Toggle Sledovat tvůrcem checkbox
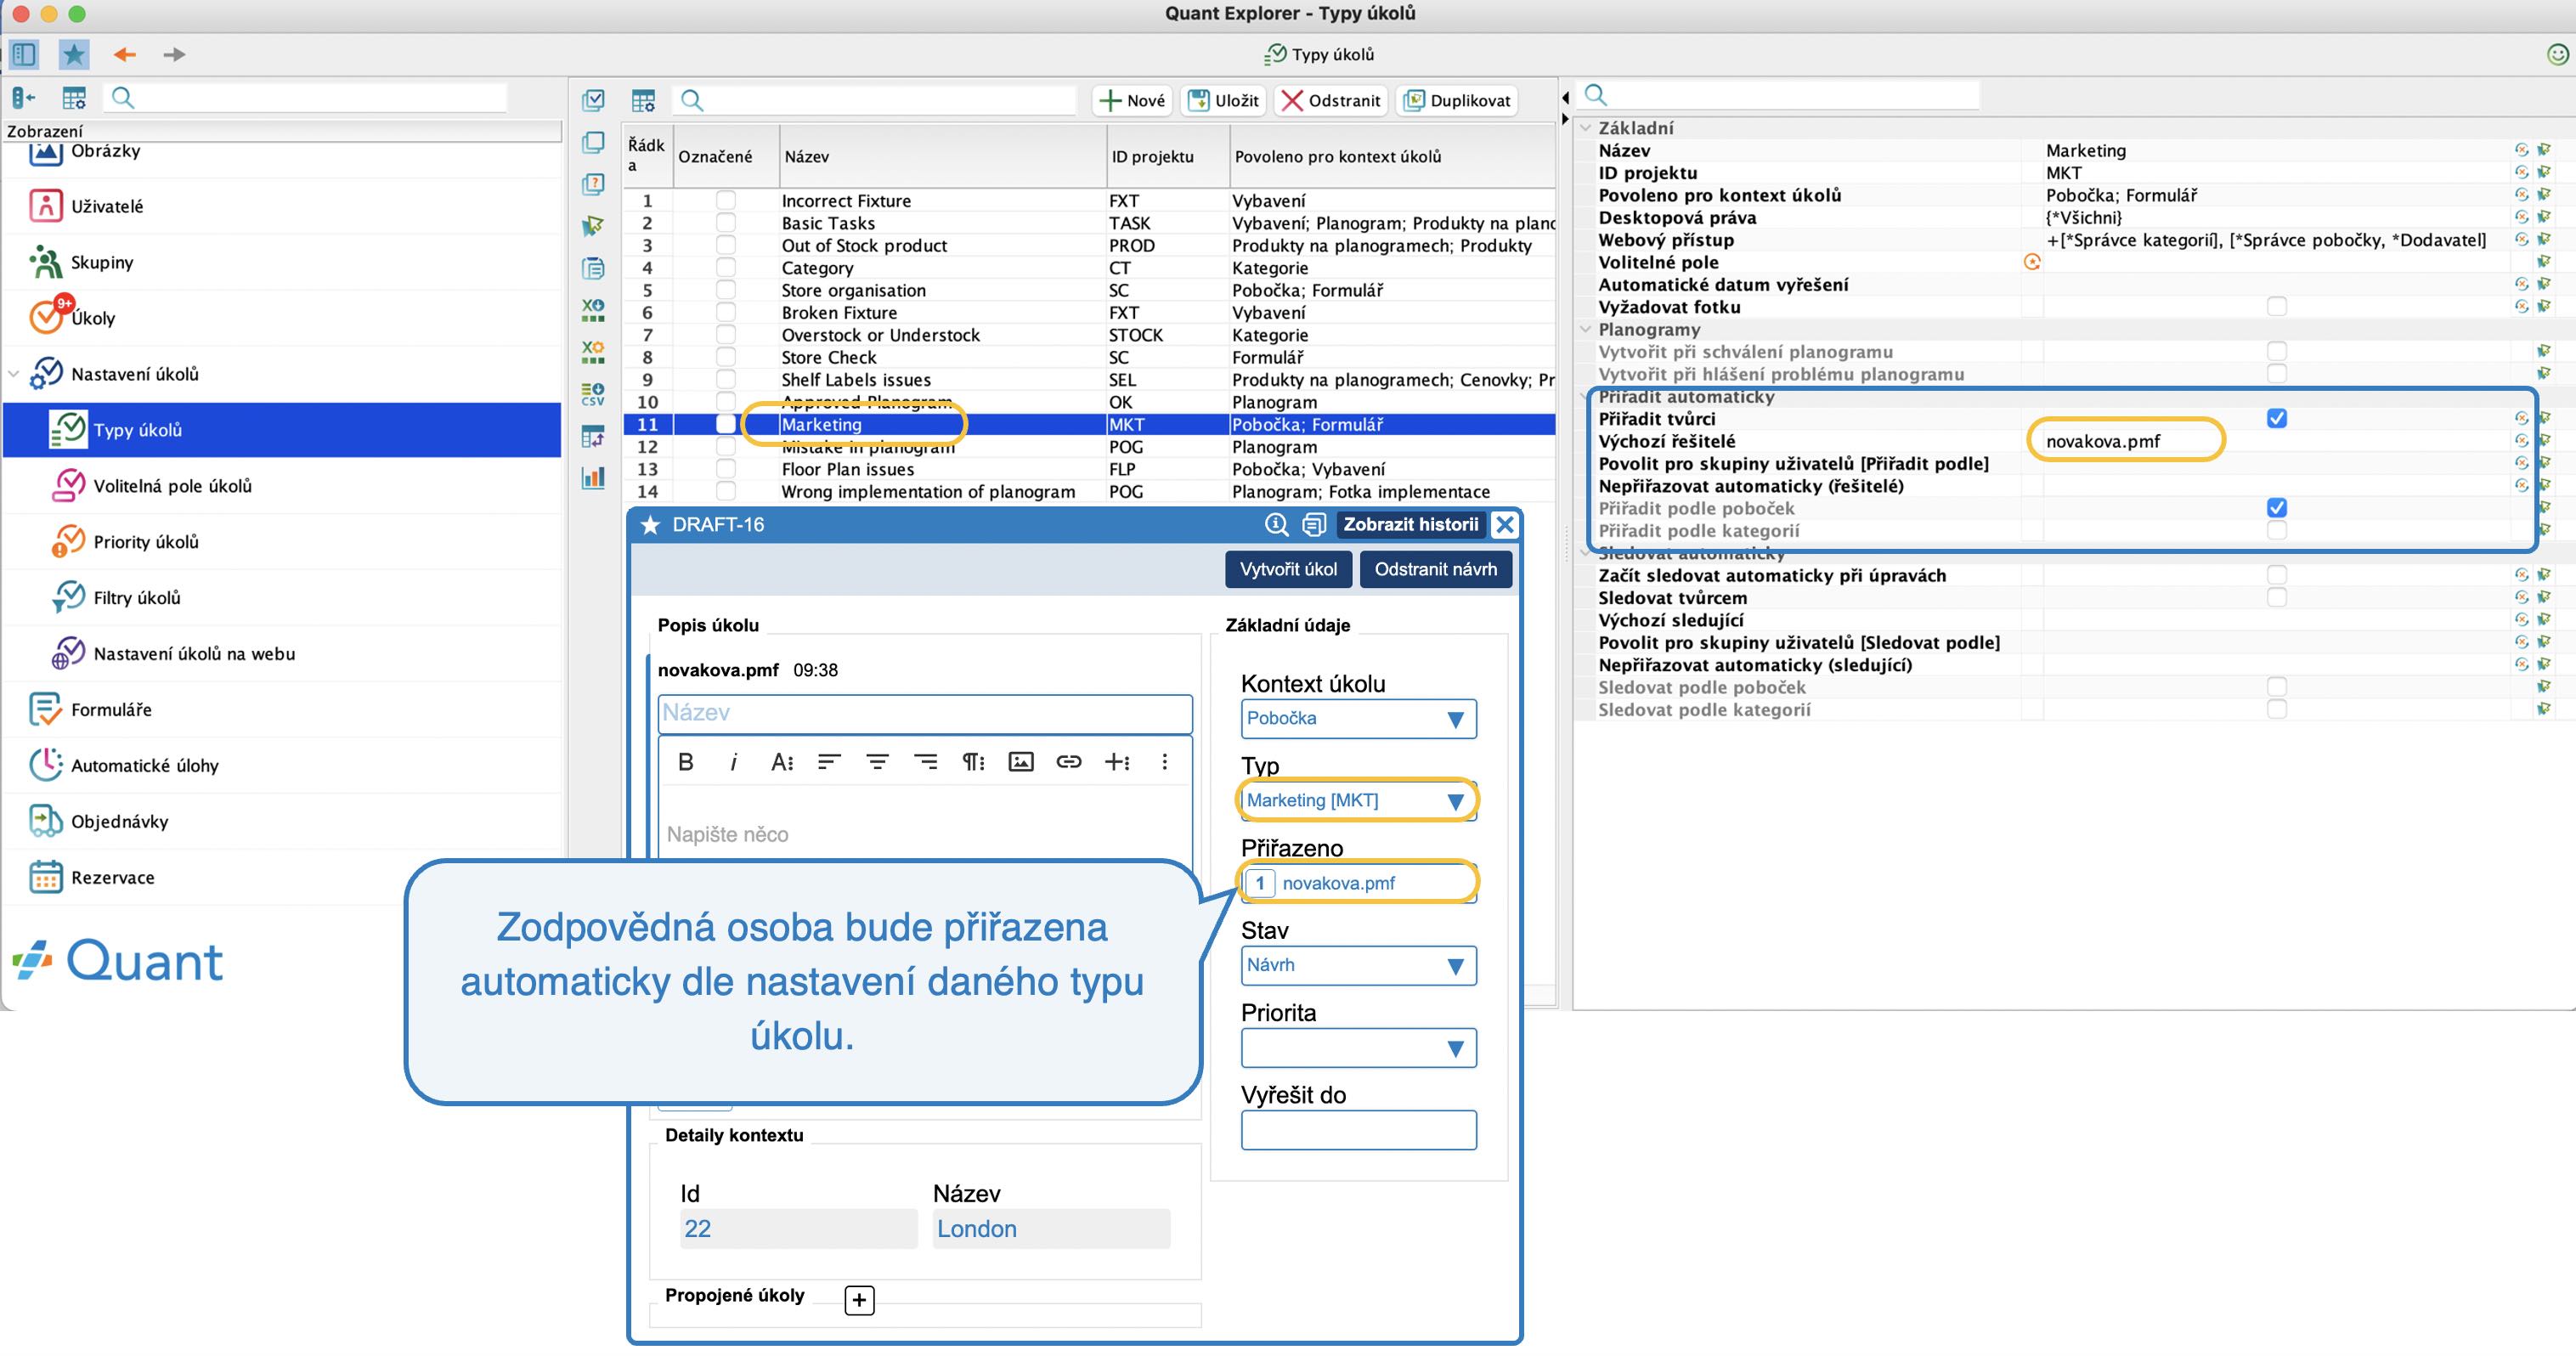2576x1356 pixels. 2277,597
